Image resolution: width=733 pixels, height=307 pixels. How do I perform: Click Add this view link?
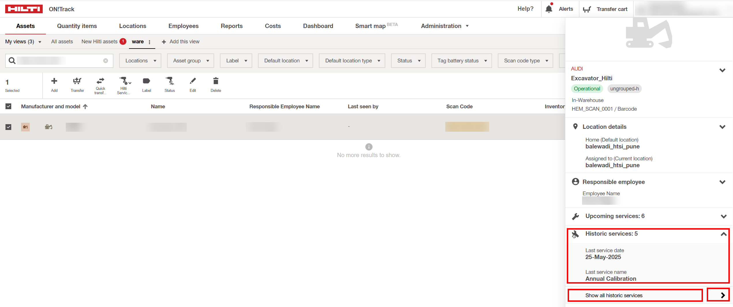(x=181, y=42)
